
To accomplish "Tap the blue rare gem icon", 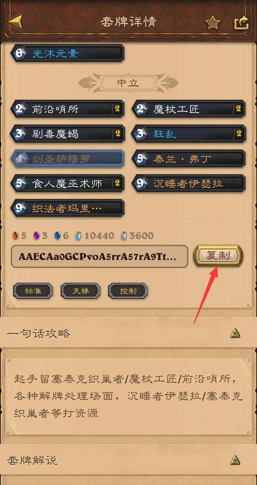I will [57, 236].
